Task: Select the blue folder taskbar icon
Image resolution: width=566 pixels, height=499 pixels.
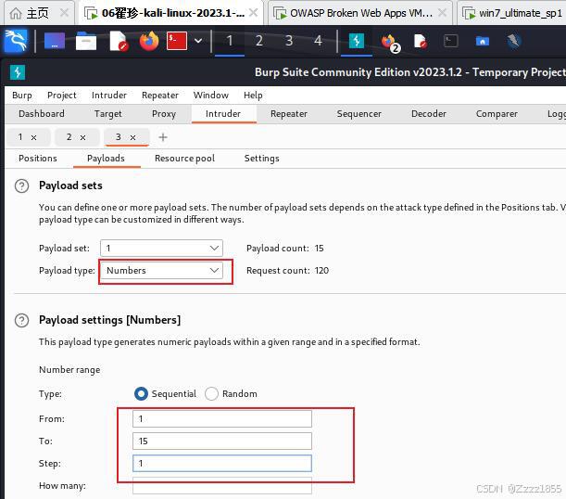Action: click(x=483, y=41)
